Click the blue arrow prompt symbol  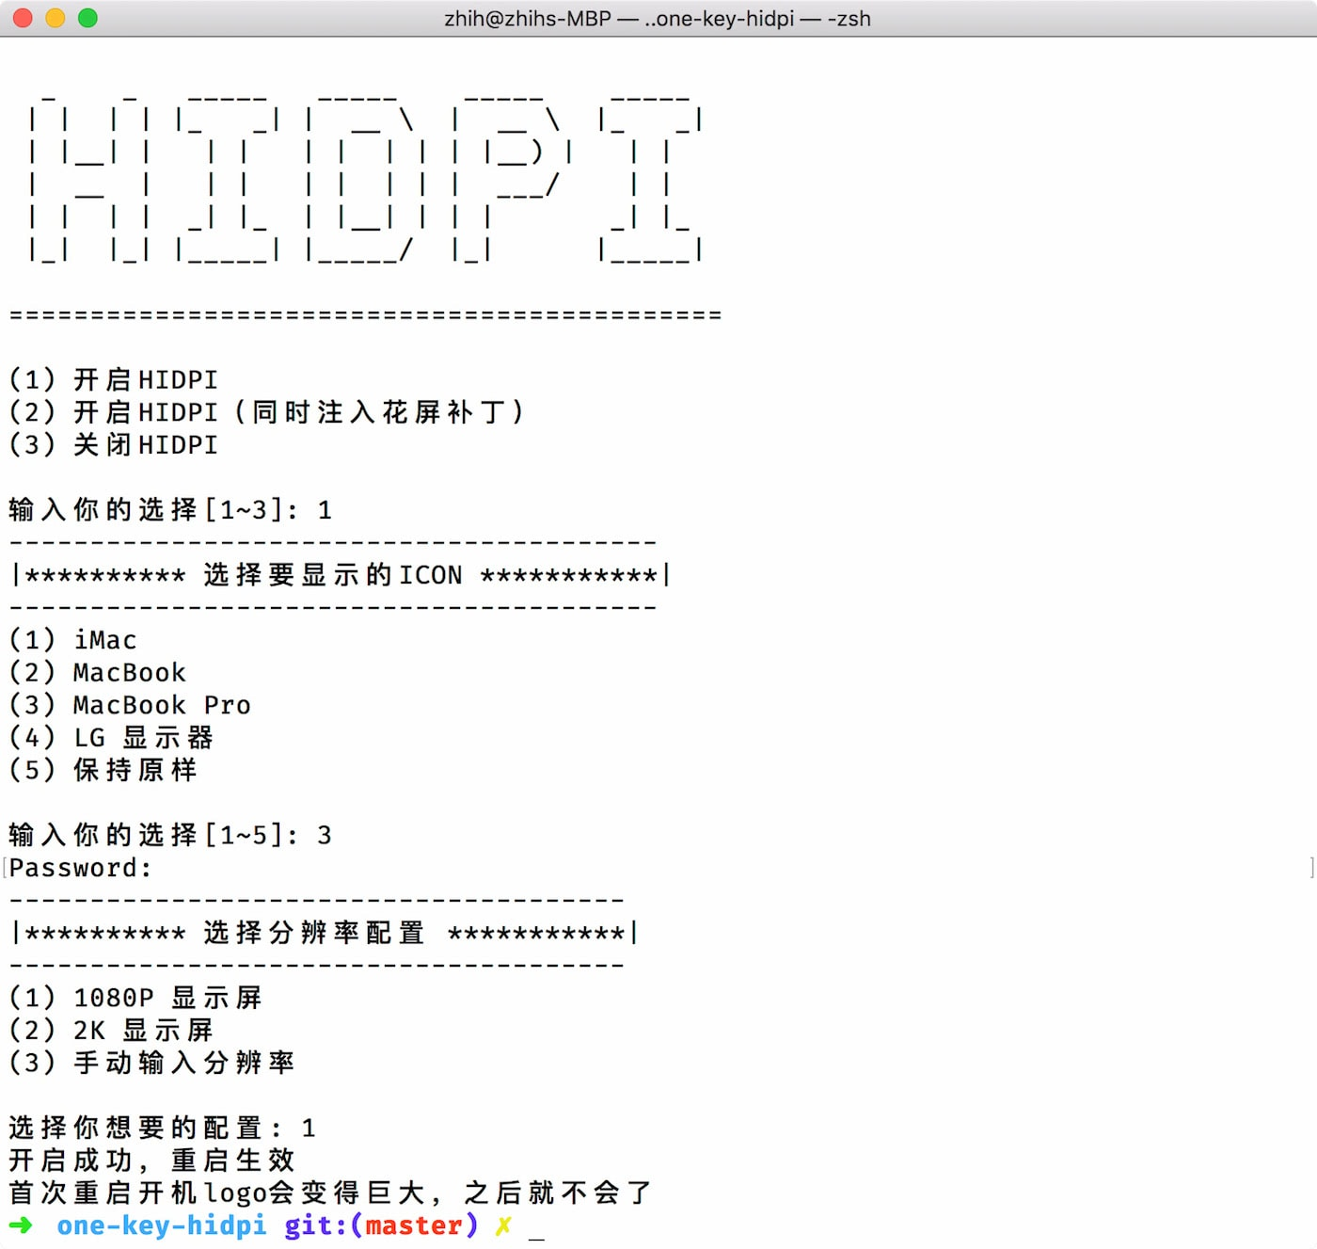click(x=21, y=1225)
